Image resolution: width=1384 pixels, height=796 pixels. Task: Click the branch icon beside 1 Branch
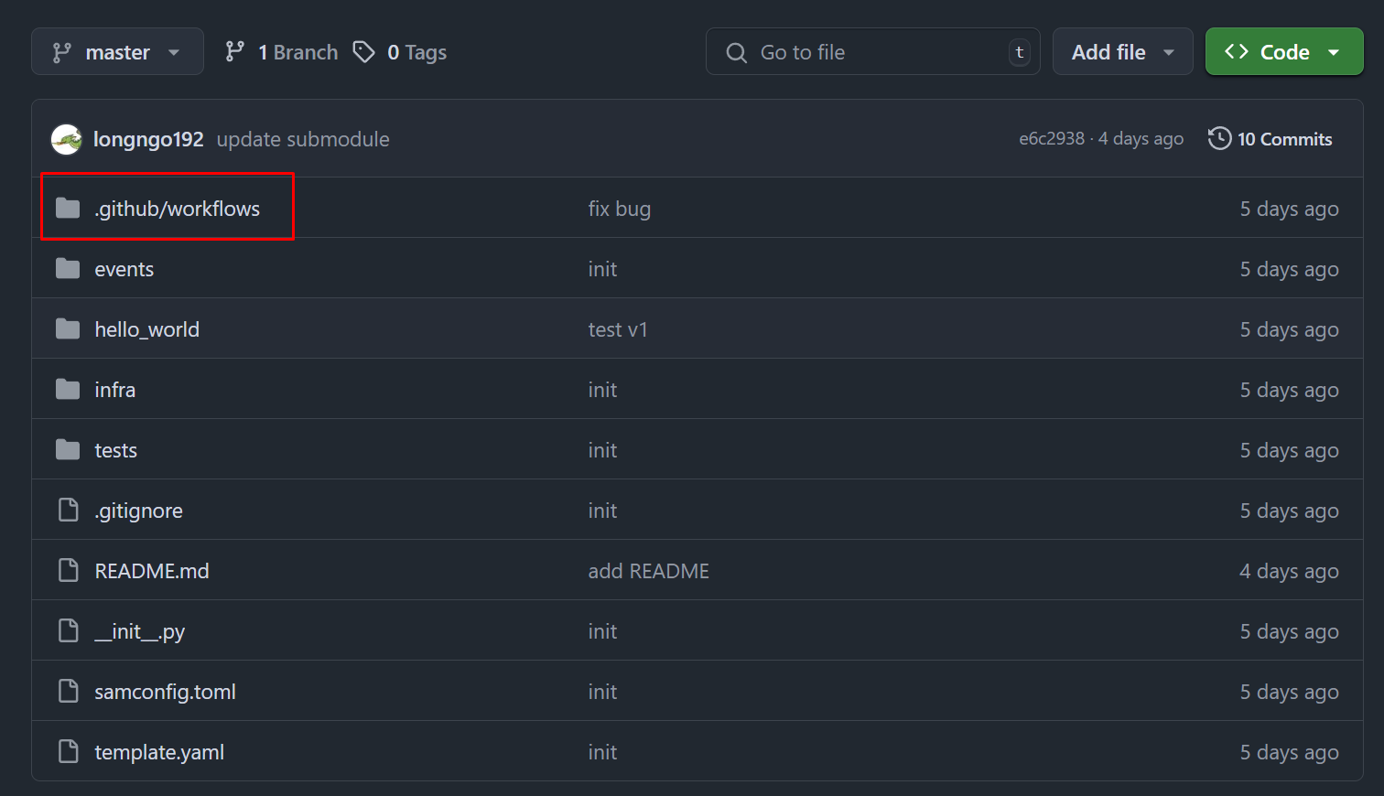(235, 52)
